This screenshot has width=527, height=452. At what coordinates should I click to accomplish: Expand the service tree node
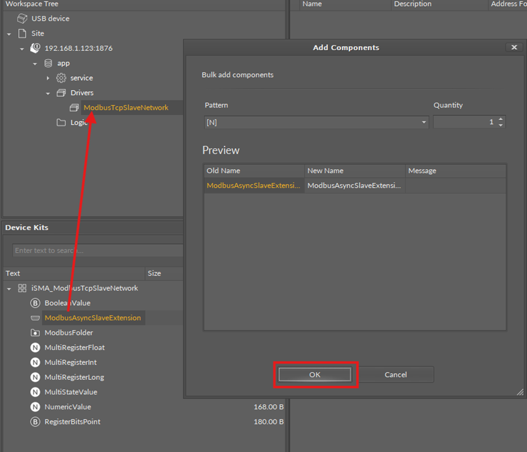(x=48, y=78)
